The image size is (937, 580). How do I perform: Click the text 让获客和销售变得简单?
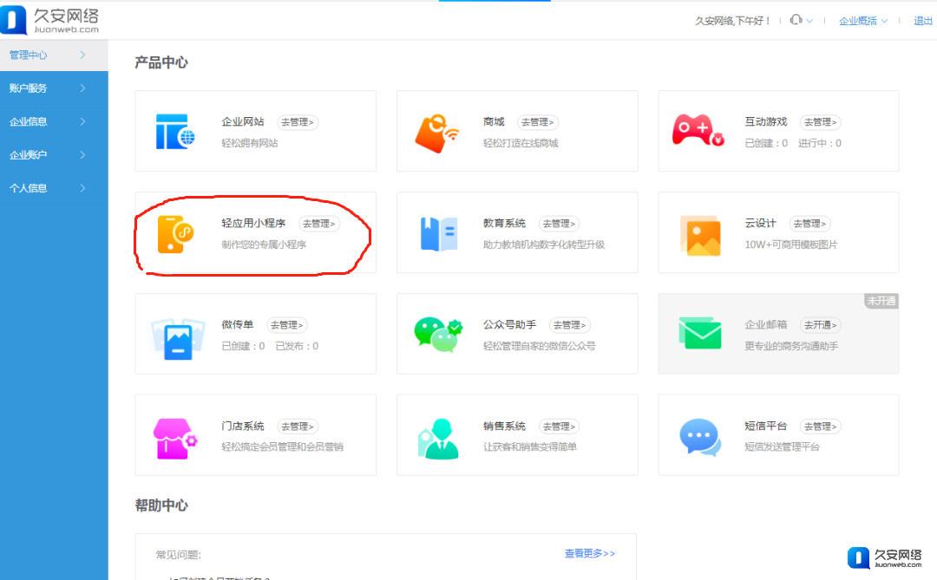coord(529,446)
